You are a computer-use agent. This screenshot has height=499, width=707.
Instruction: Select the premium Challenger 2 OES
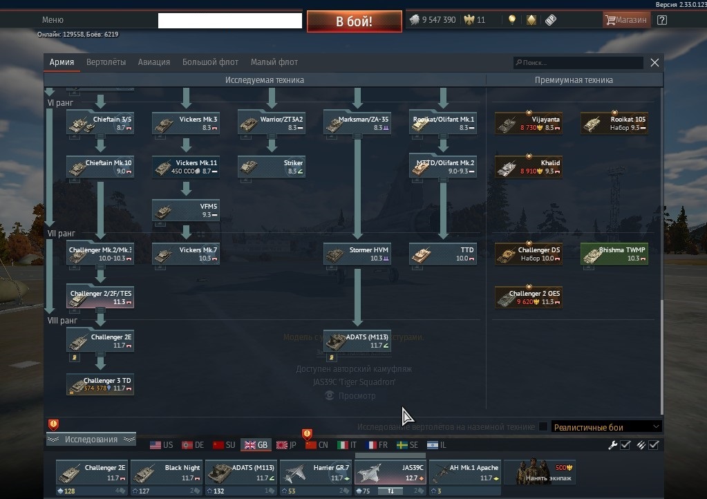tap(529, 297)
